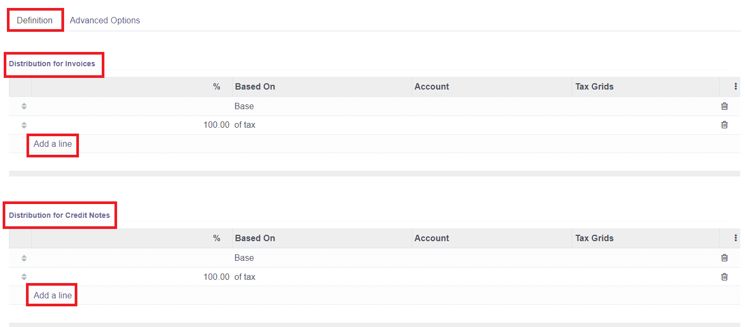Click the 100.00 percentage field in the Invoices table

[216, 125]
